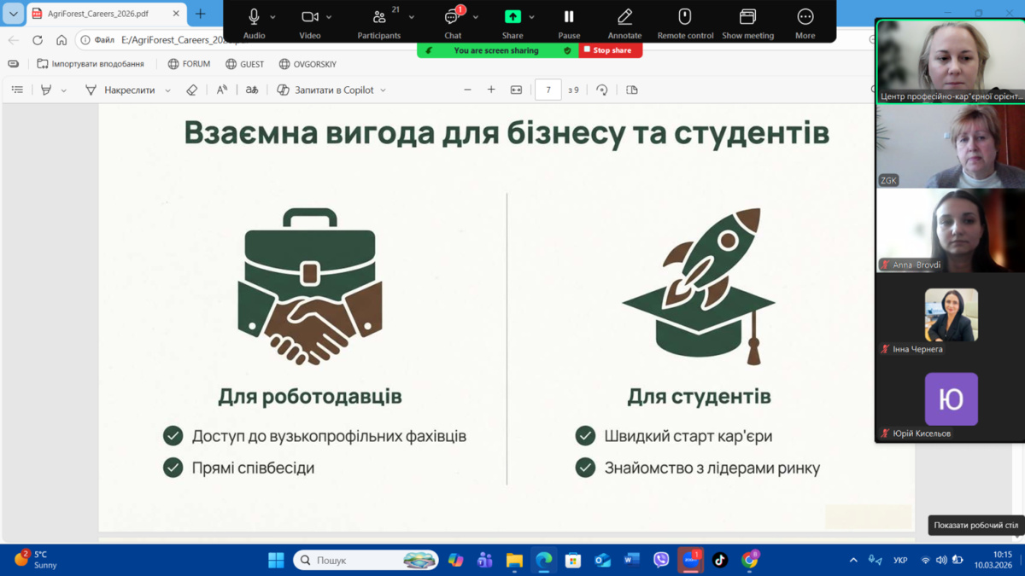The image size is (1025, 576).
Task: Open the PDF table of contents icon
Action: click(x=17, y=90)
